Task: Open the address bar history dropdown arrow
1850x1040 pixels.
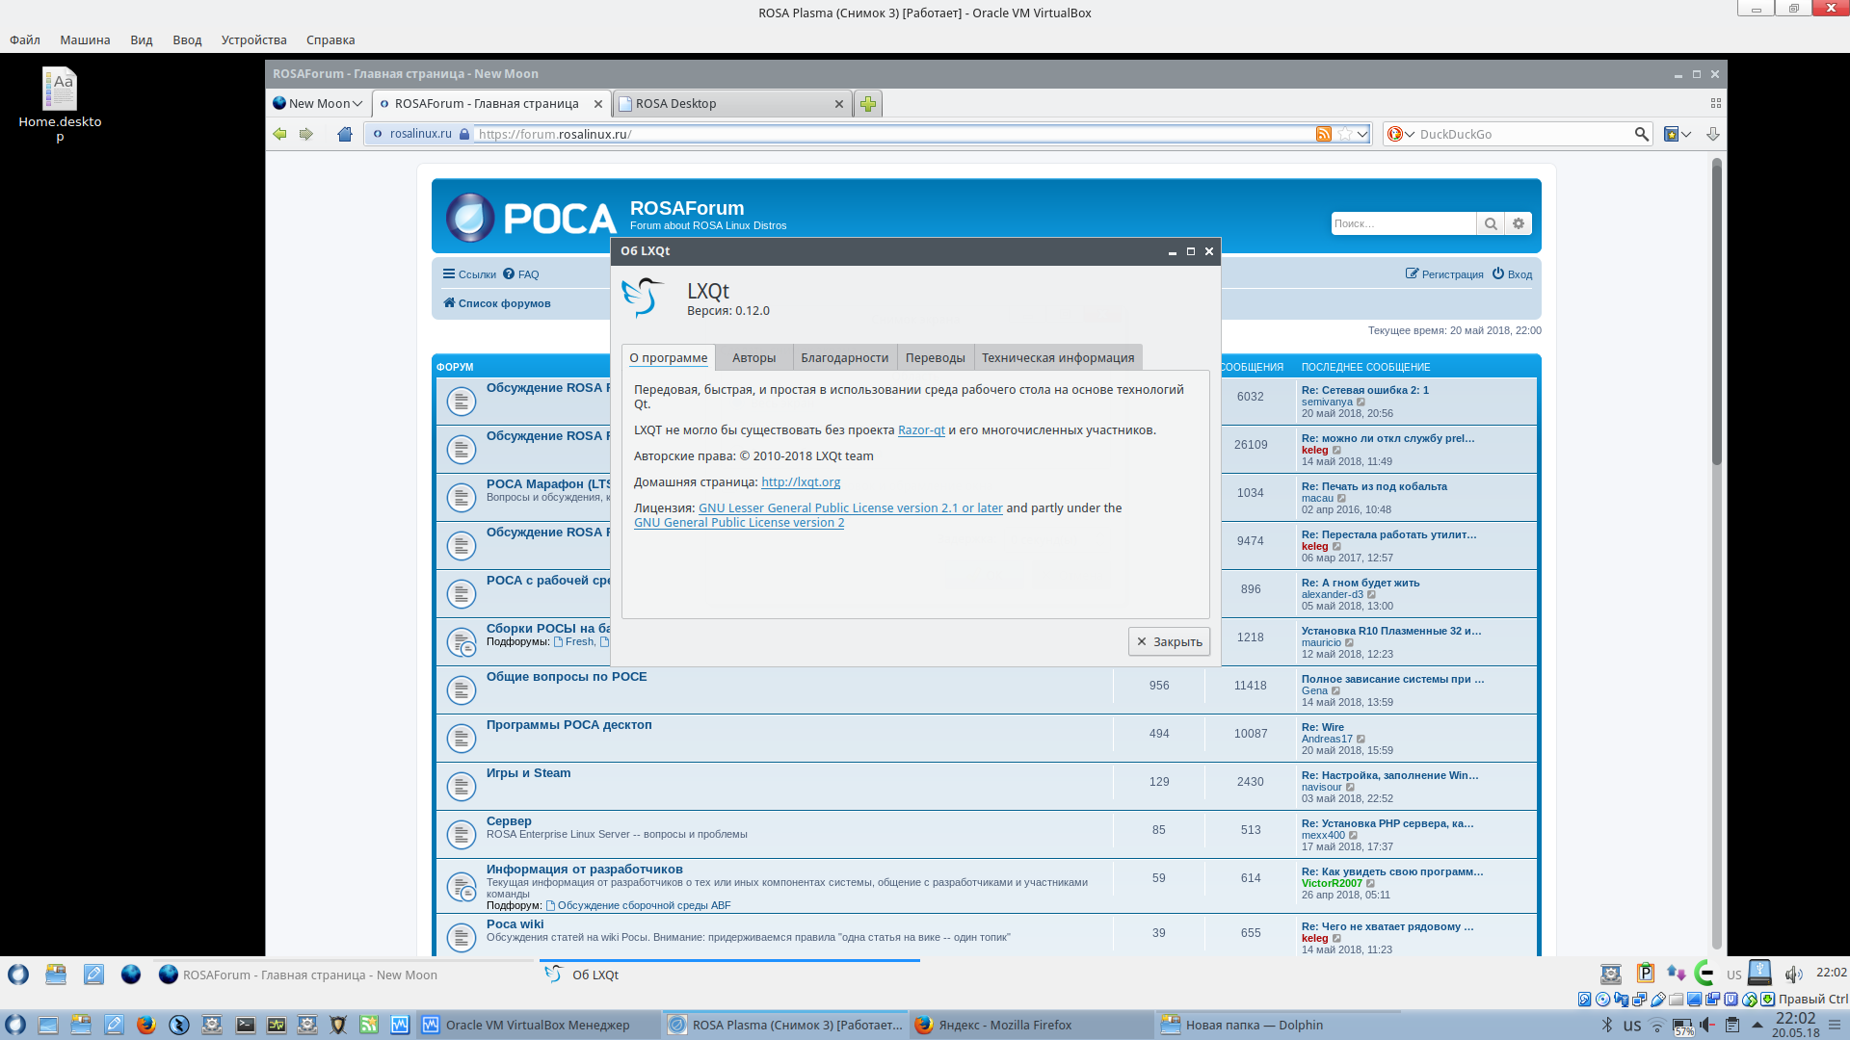Action: 1362,134
